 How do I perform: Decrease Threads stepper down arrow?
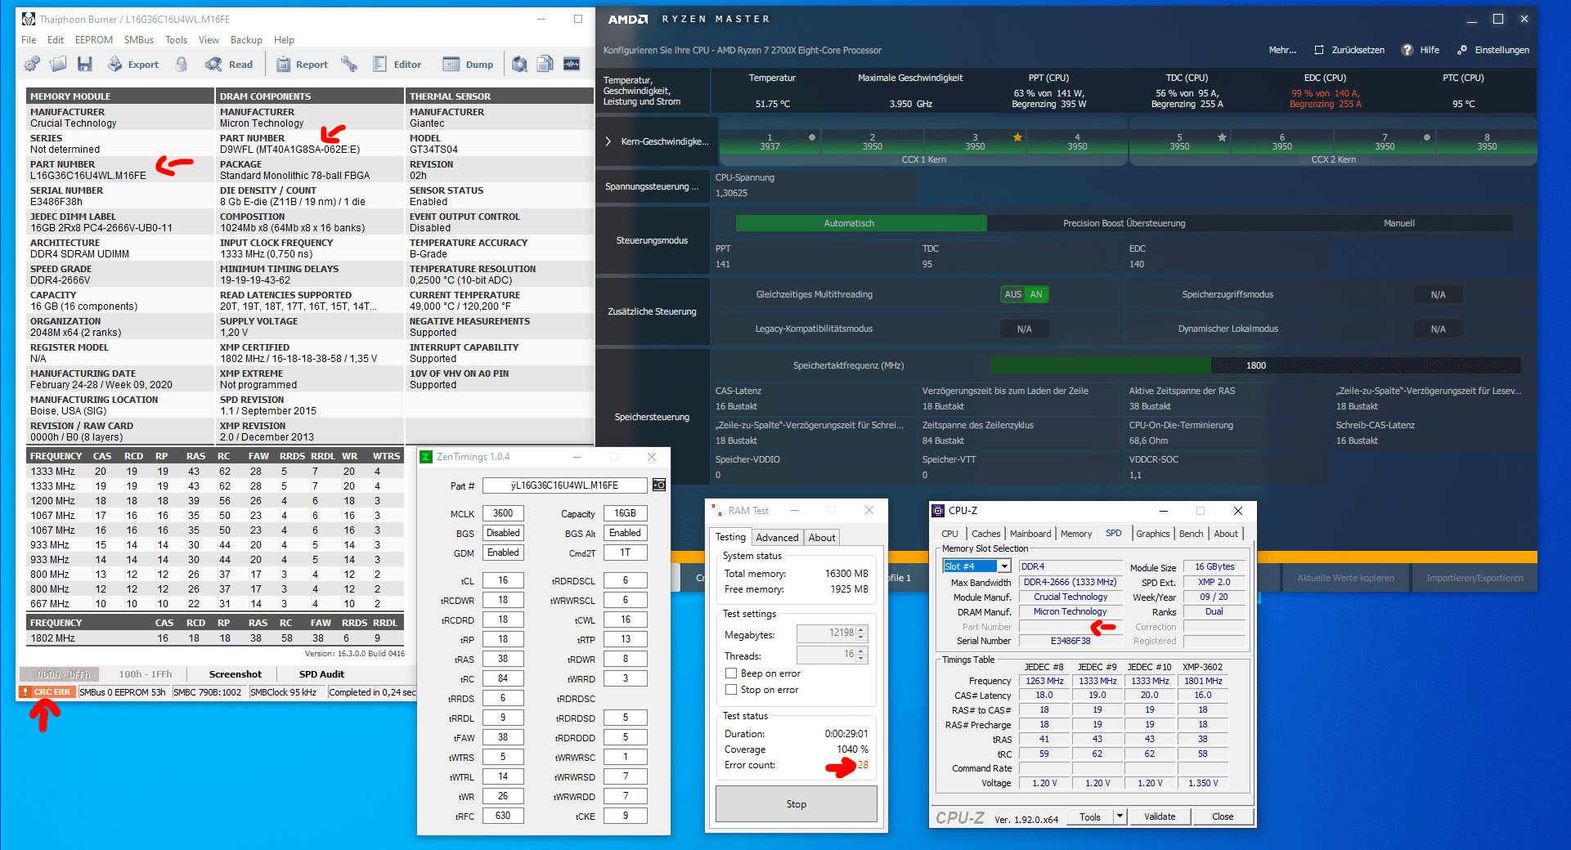coord(861,659)
